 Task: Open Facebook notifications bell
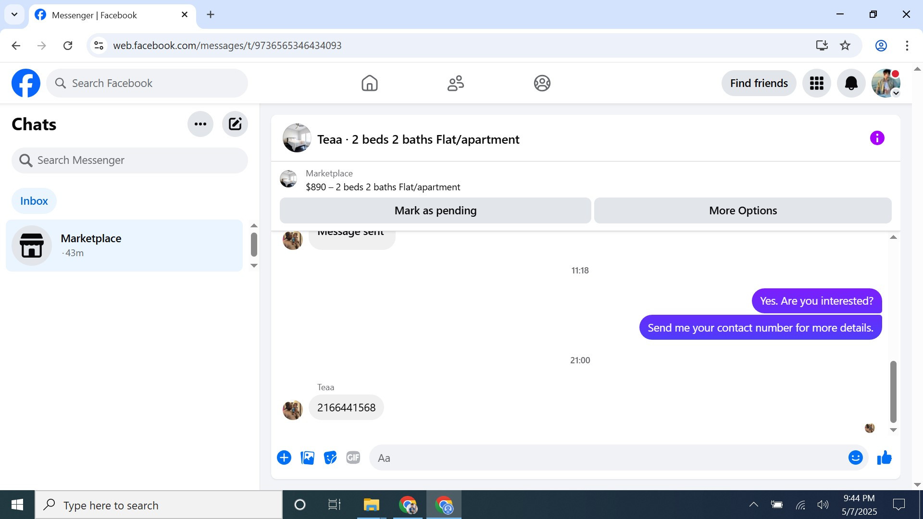851,83
